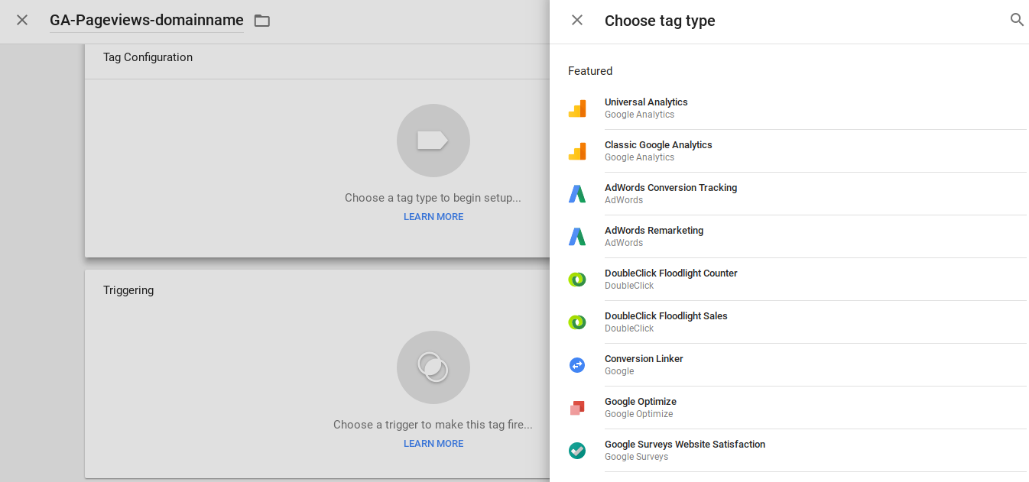This screenshot has width=1029, height=482.
Task: Click the tag type placeholder circle
Action: (433, 141)
